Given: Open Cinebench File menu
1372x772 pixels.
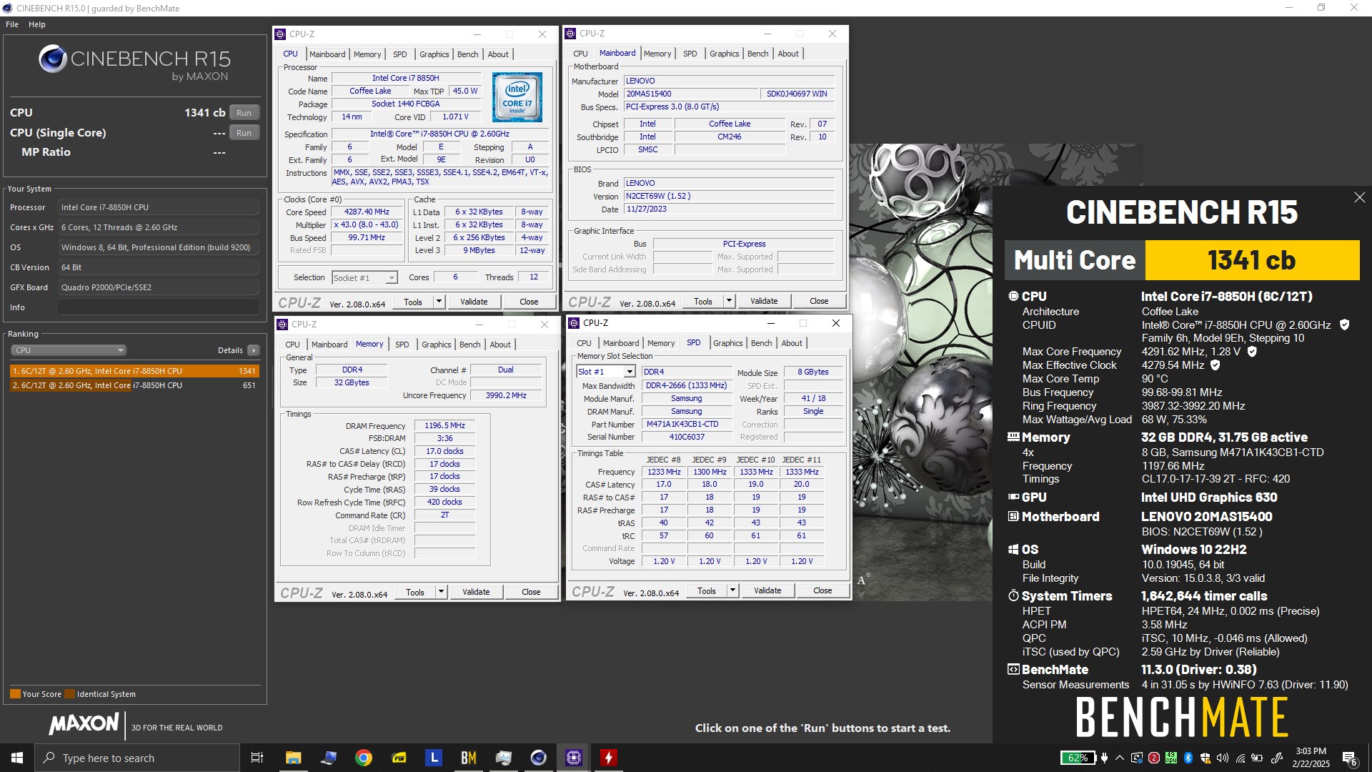Looking at the screenshot, I should click(12, 24).
